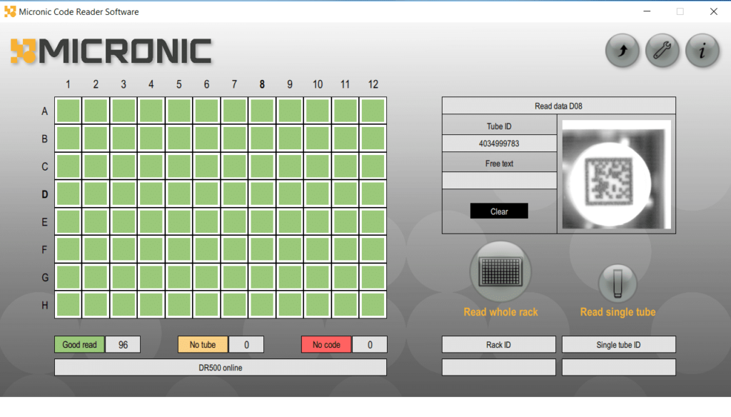Image resolution: width=731 pixels, height=417 pixels.
Task: Click the scanned 2D barcode image
Action: (x=616, y=174)
